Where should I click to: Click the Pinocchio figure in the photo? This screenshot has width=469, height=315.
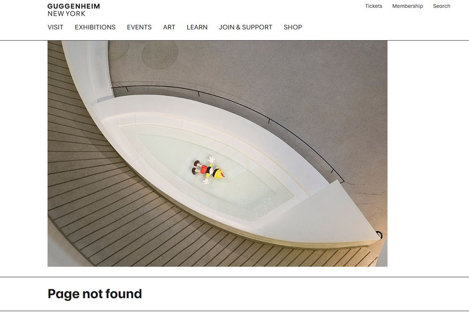(x=209, y=170)
